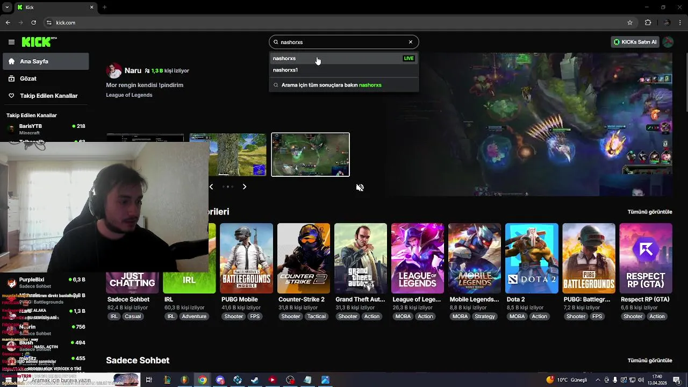Click Tümünü görüntüle for Sadece Sohbet

point(650,361)
